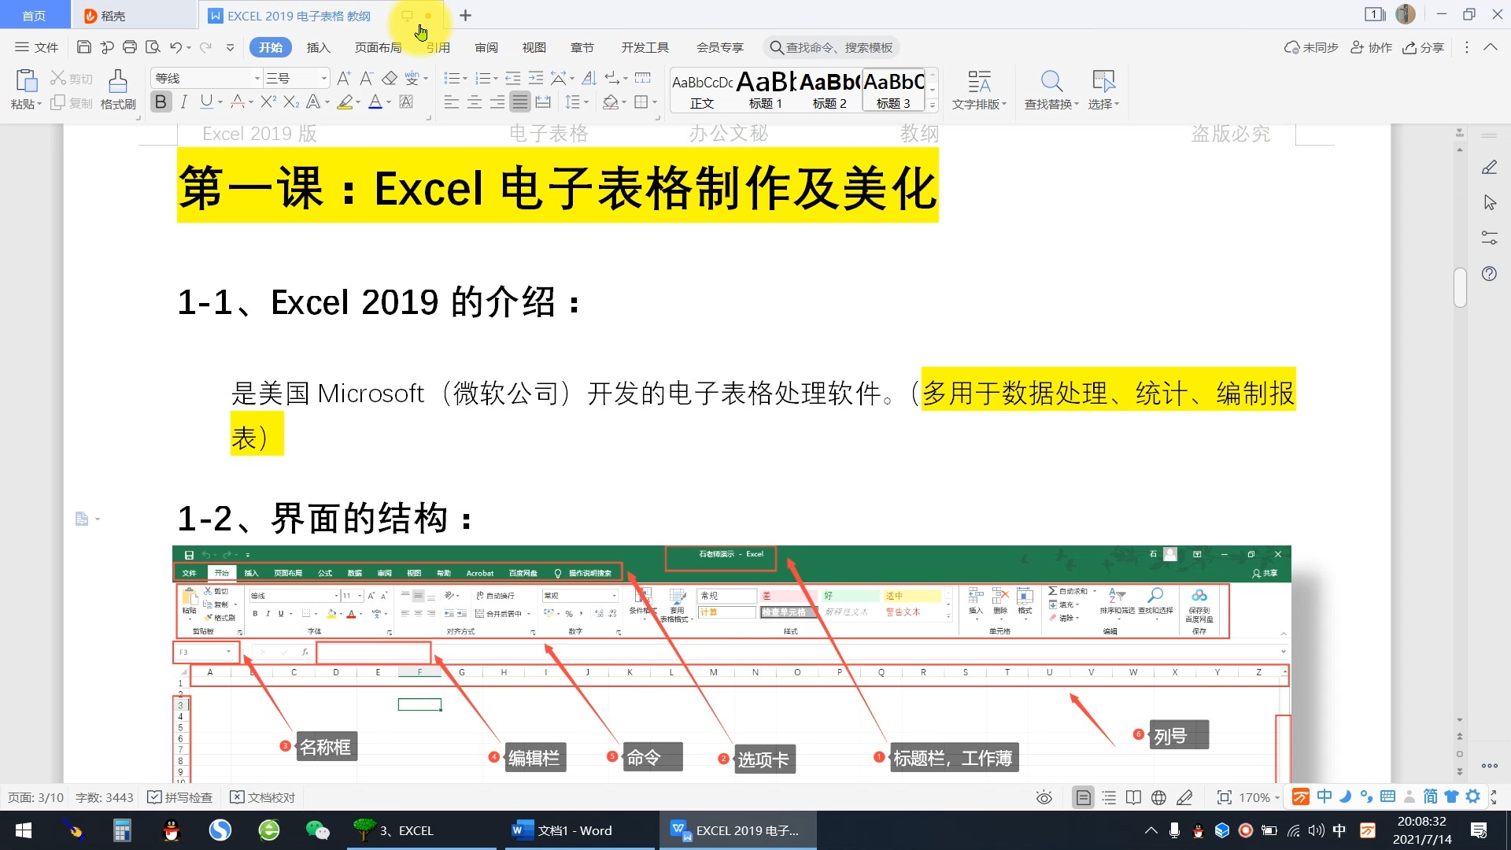This screenshot has height=850, width=1511.
Task: Click the vertical scrollbar thumb
Action: pyautogui.click(x=1460, y=287)
